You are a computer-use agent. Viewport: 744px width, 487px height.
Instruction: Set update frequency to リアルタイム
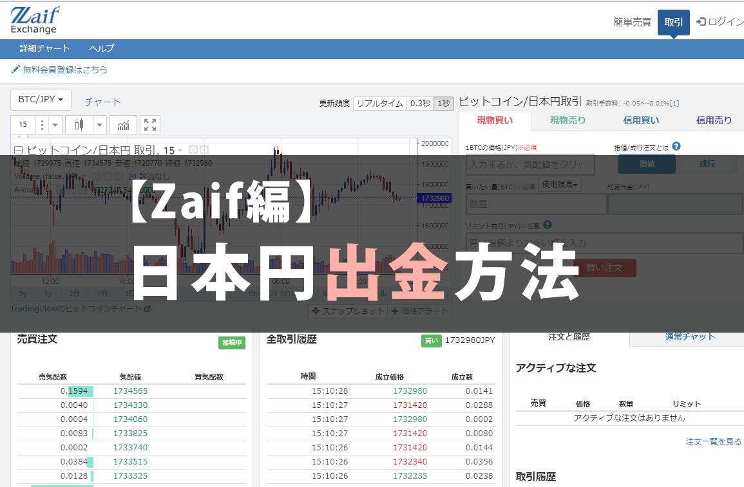380,104
